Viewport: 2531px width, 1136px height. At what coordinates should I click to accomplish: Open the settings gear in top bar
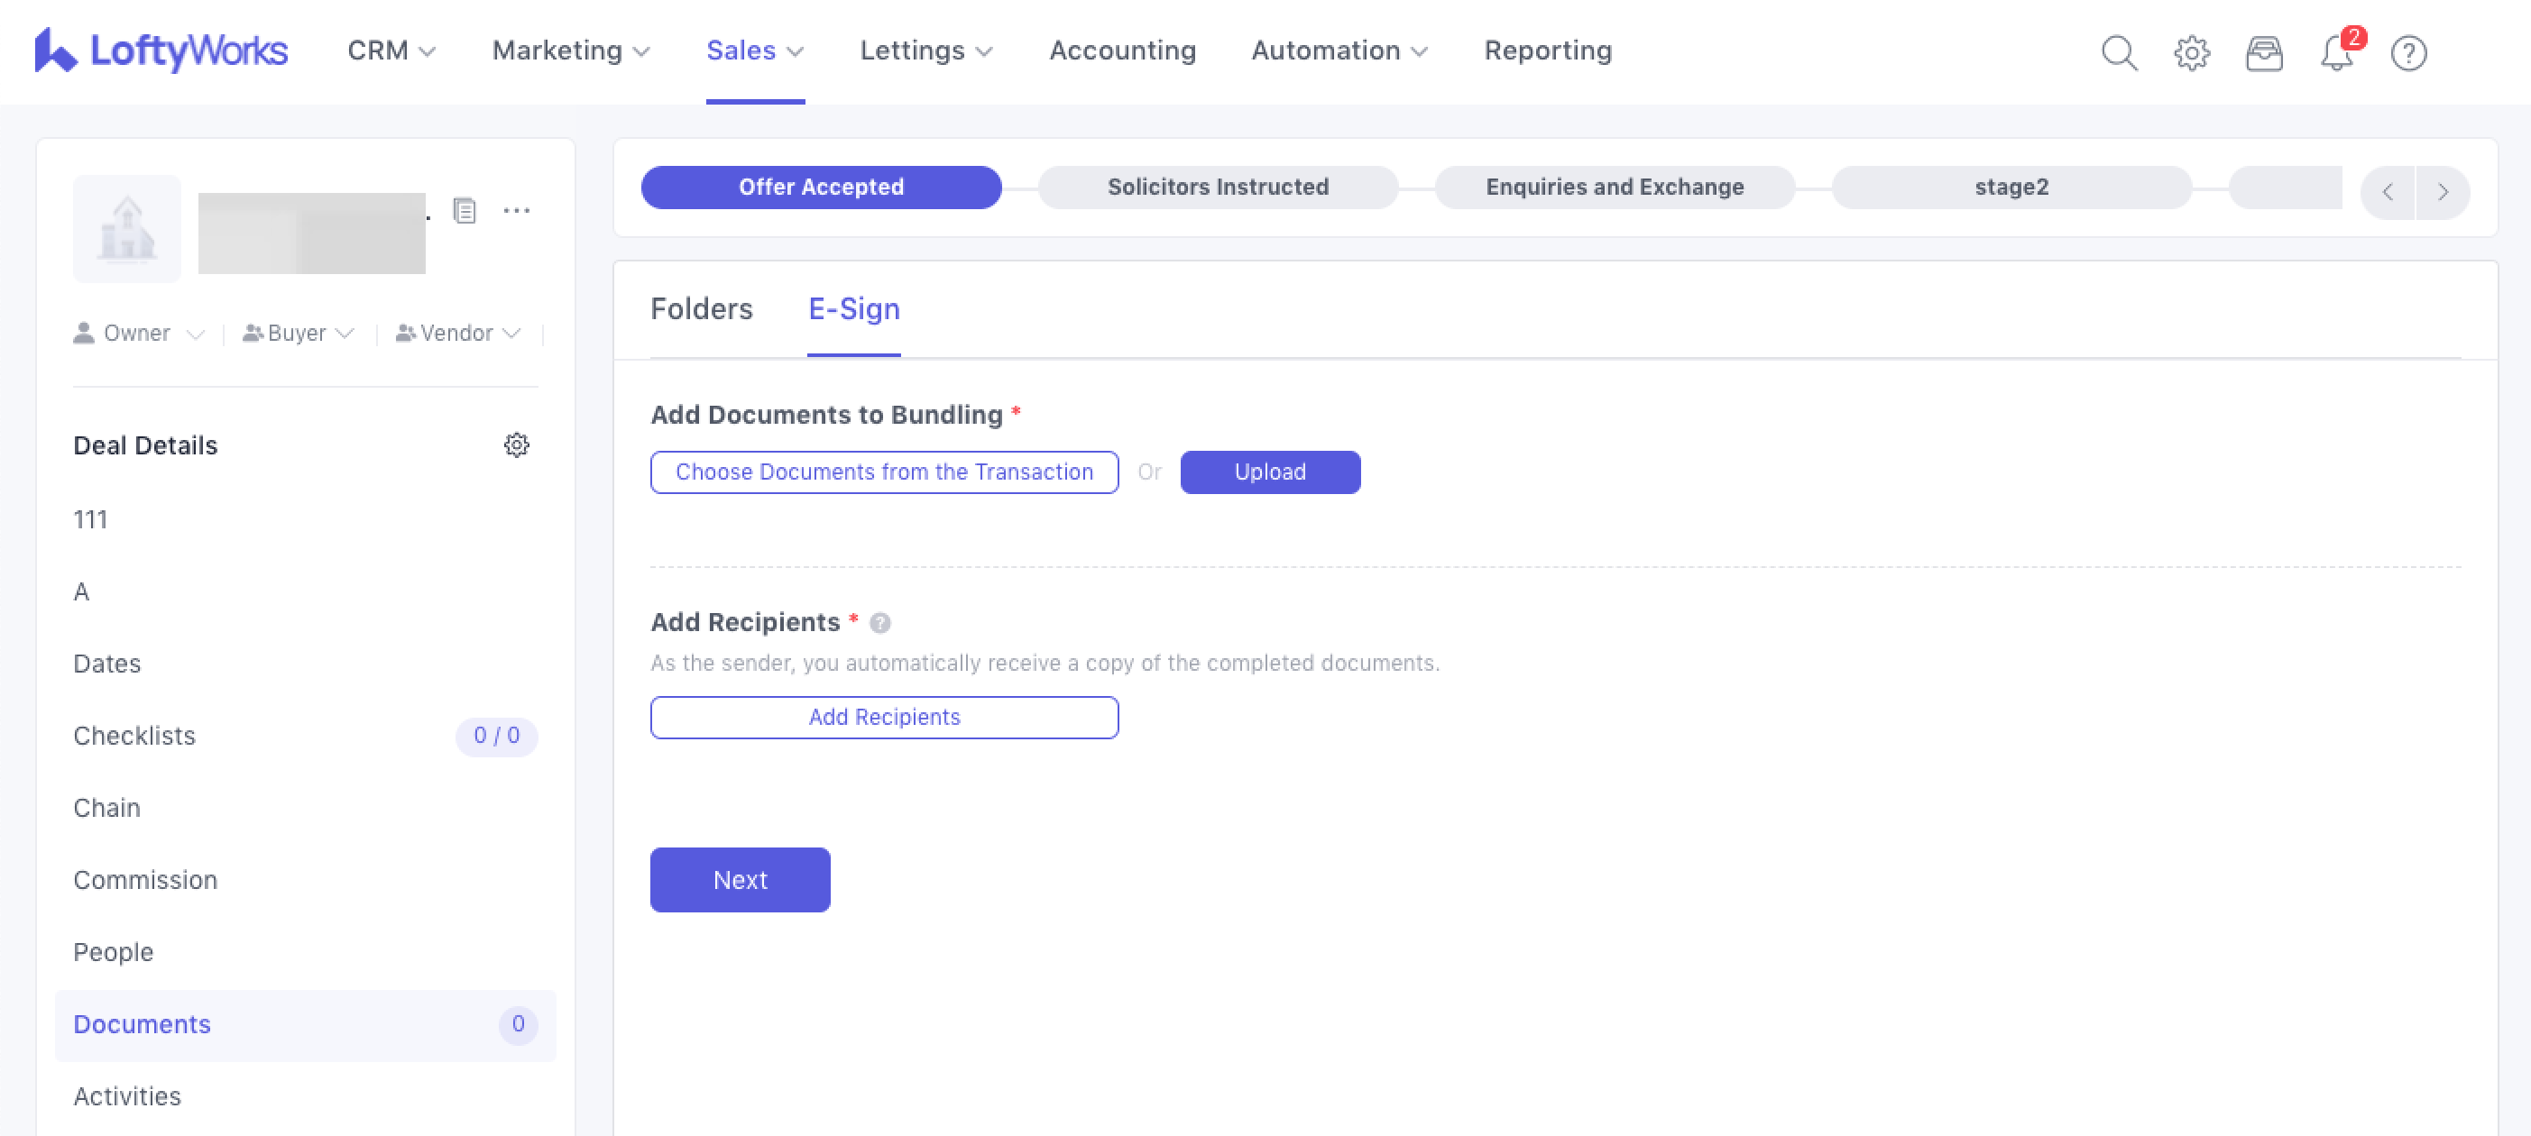[x=2191, y=52]
